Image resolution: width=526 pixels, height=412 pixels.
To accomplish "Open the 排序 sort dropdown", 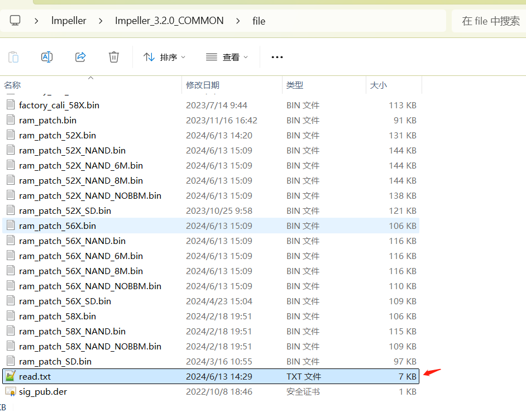I will (x=164, y=57).
